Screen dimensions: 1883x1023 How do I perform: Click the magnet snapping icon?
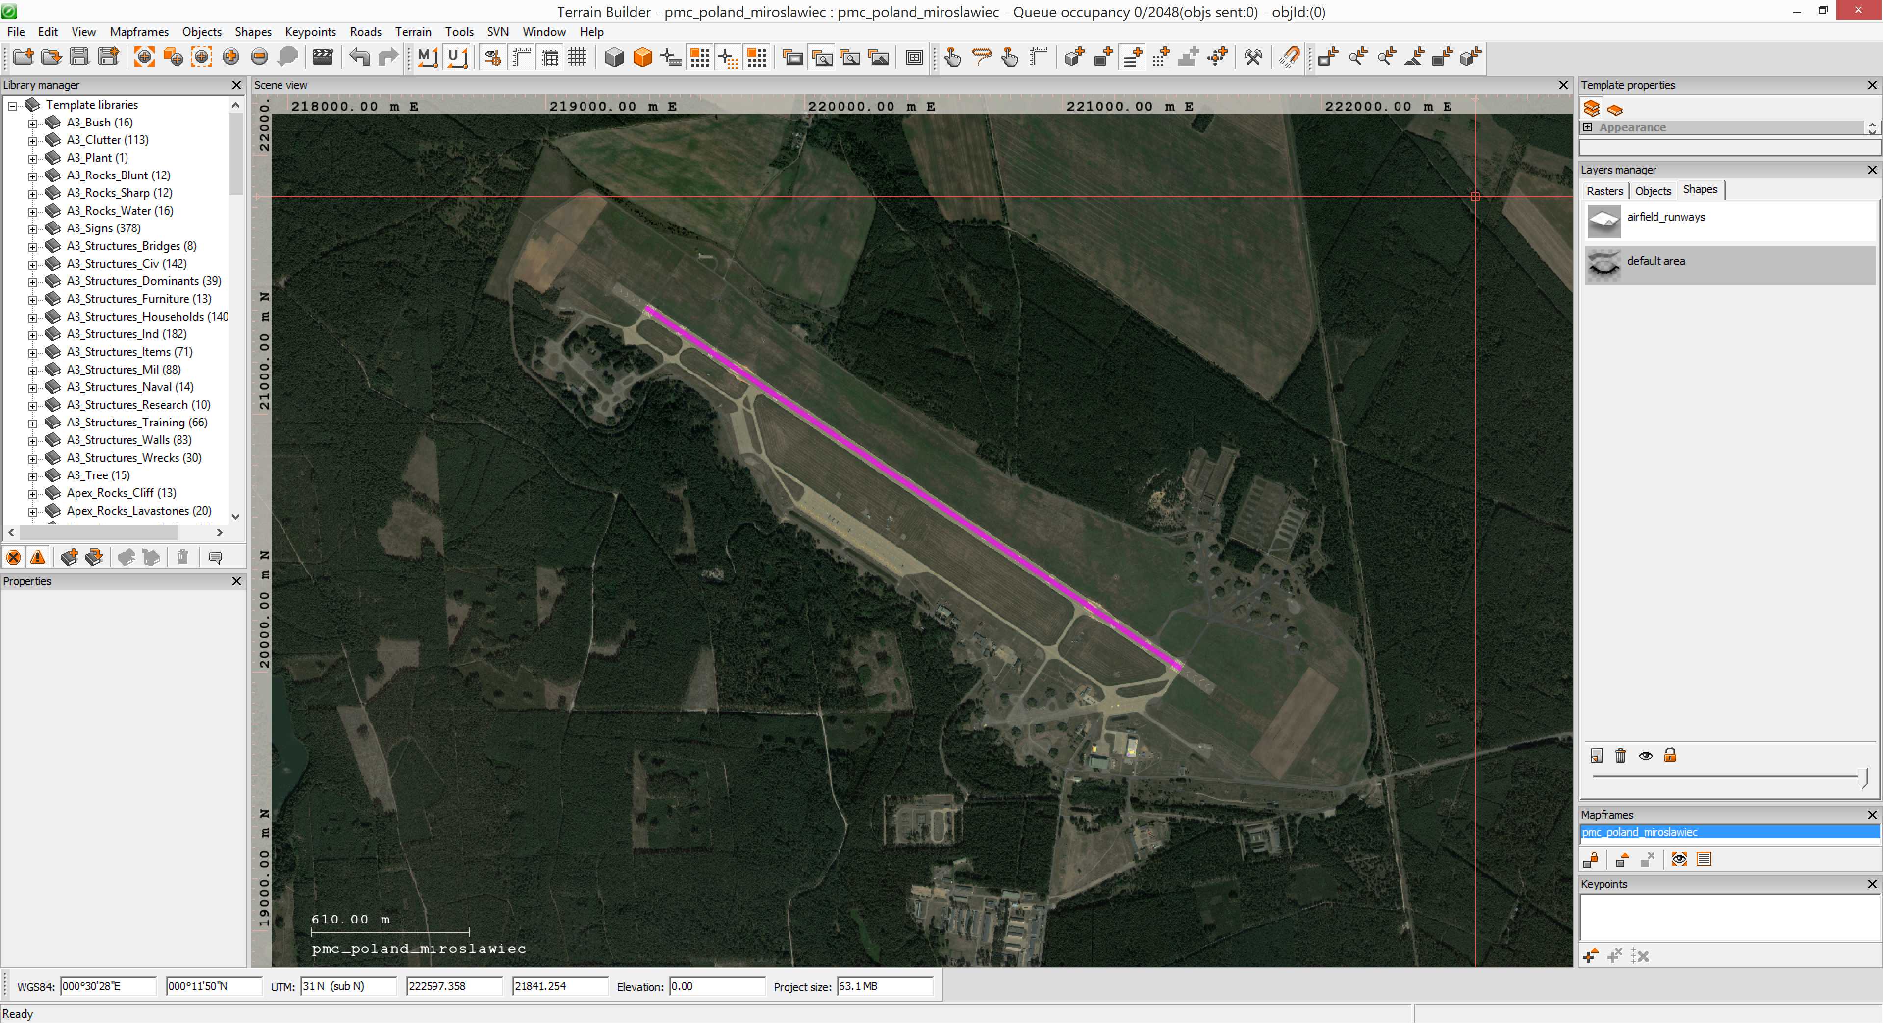pyautogui.click(x=1289, y=57)
